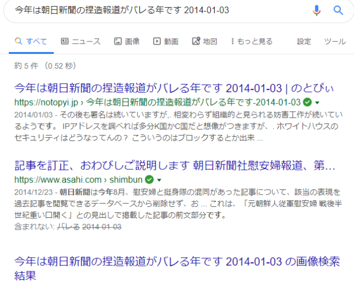Switch to the すべて results tab
The width and height of the screenshot is (354, 287).
tap(31, 41)
